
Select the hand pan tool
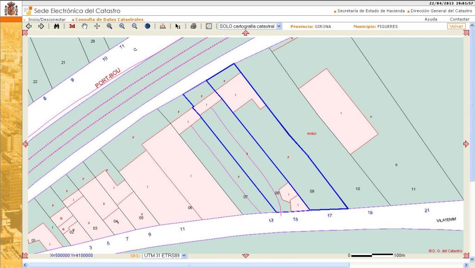84,26
